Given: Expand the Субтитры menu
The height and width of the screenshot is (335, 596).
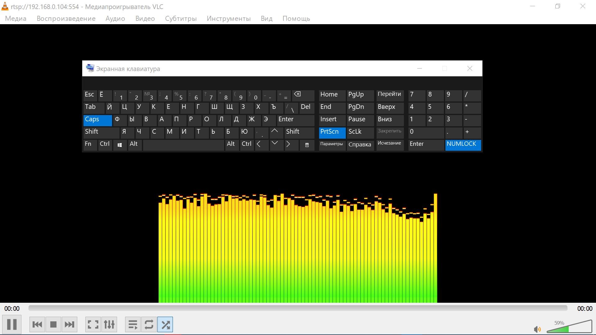Looking at the screenshot, I should point(181,19).
